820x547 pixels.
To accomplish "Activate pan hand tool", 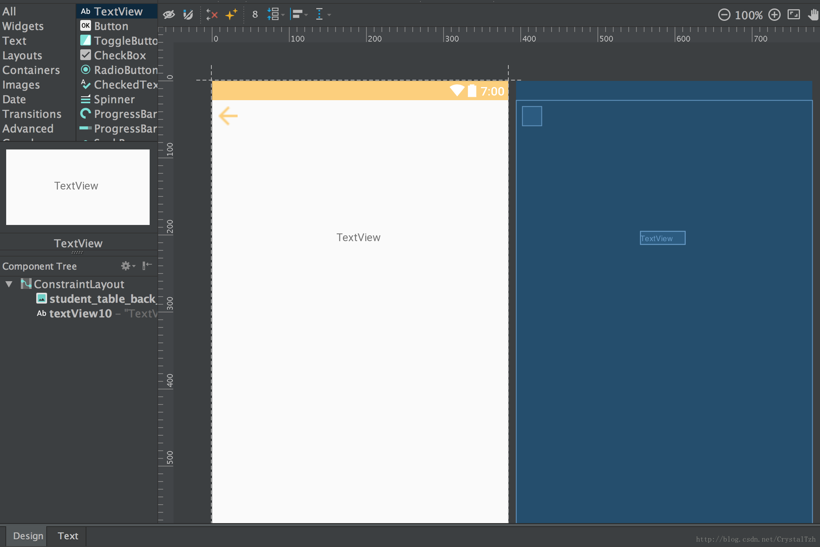I will [813, 15].
